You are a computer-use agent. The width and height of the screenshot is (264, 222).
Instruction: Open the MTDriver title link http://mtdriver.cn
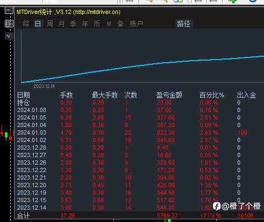pyautogui.click(x=97, y=12)
